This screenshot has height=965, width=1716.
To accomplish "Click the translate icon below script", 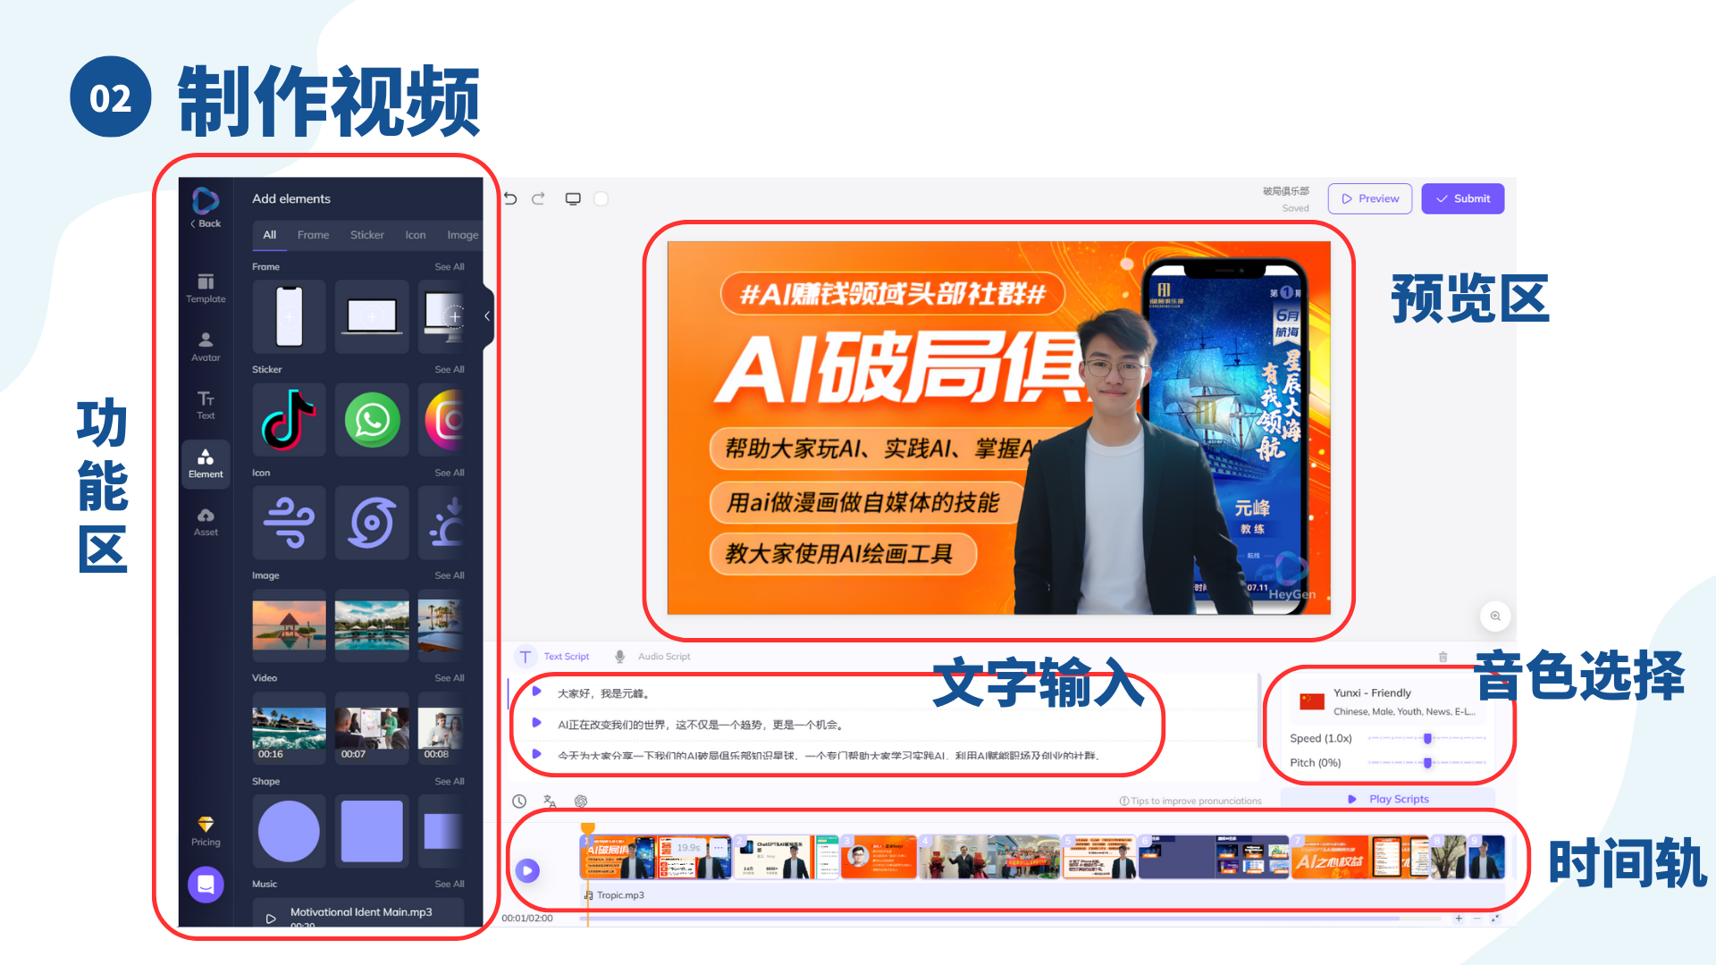I will pos(550,801).
